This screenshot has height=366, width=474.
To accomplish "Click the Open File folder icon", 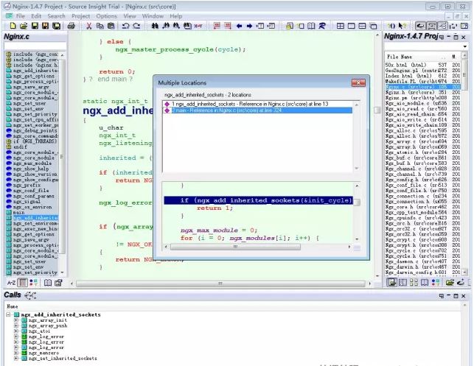I will pyautogui.click(x=24, y=26).
